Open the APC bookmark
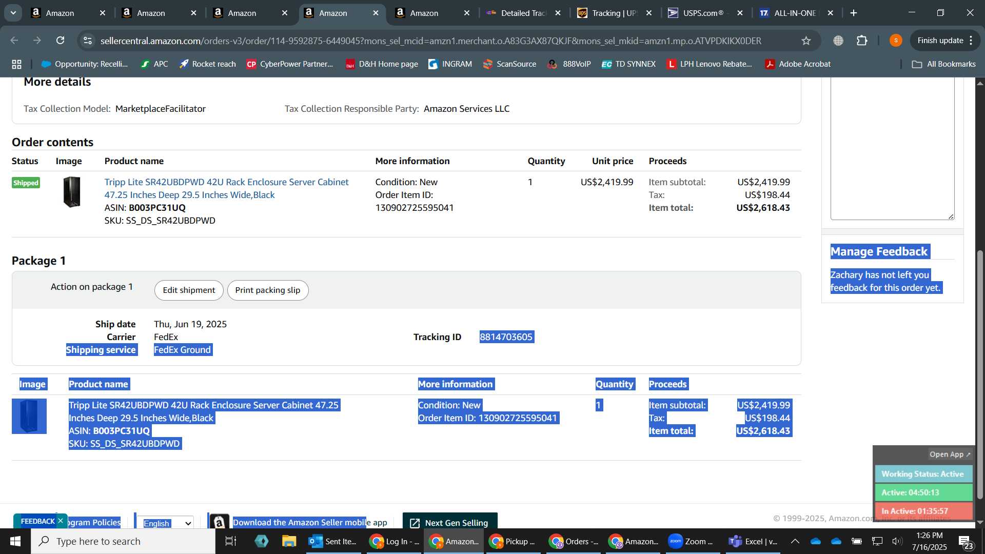Viewport: 985px width, 554px height. 154,64
